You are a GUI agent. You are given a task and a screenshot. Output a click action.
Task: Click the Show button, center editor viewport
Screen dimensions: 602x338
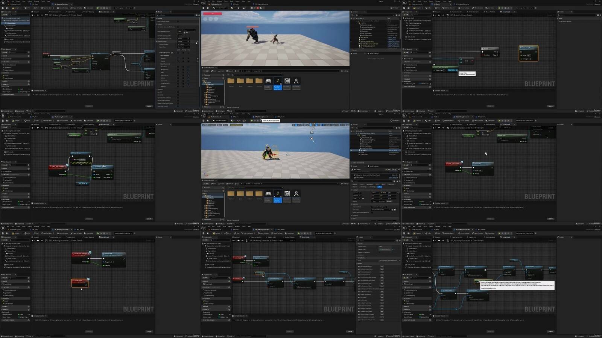pyautogui.click(x=226, y=125)
